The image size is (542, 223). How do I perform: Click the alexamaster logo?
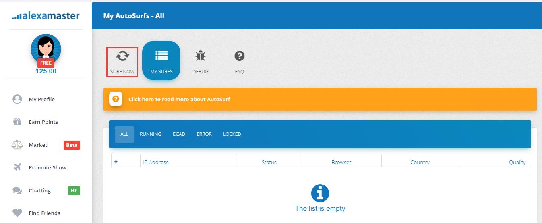pyautogui.click(x=46, y=16)
